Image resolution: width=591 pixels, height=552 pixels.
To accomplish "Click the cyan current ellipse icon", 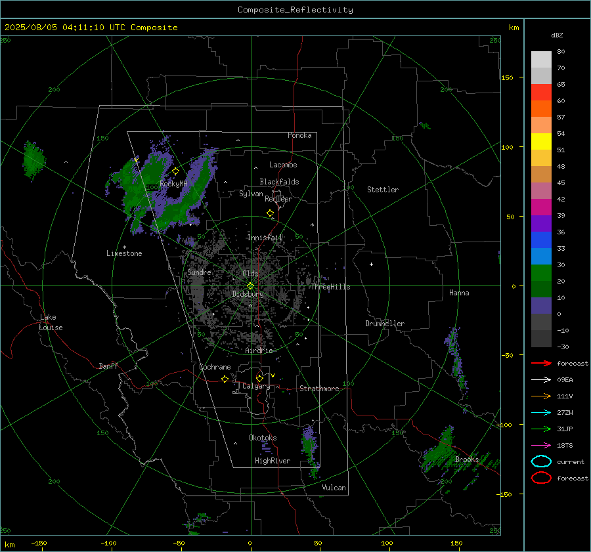I will pos(541,461).
